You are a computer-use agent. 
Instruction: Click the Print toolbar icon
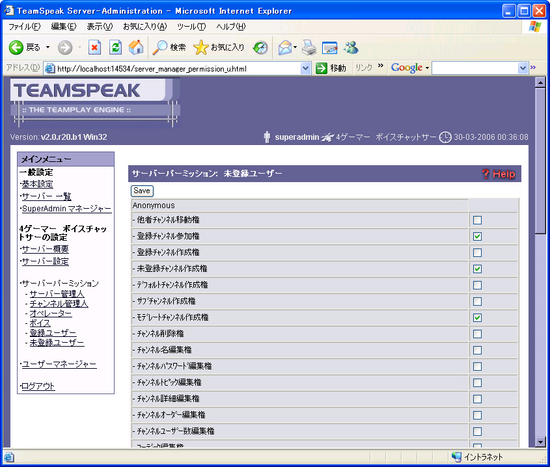(x=309, y=47)
